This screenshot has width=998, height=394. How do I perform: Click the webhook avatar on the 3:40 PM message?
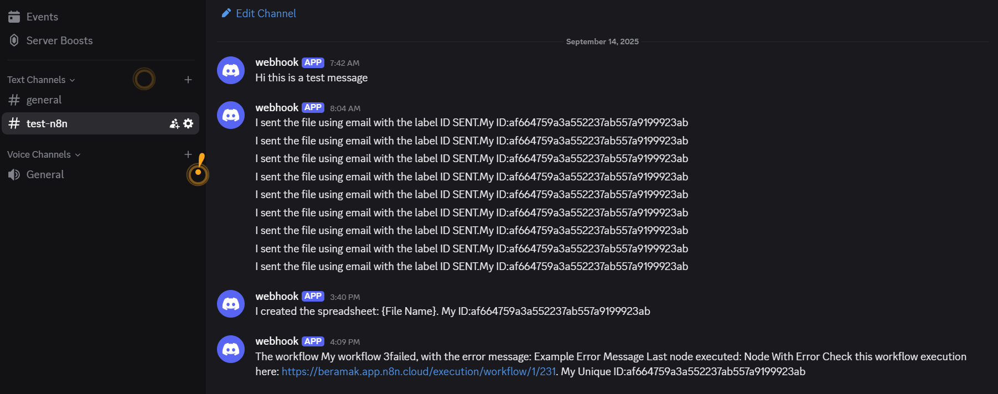click(x=231, y=304)
